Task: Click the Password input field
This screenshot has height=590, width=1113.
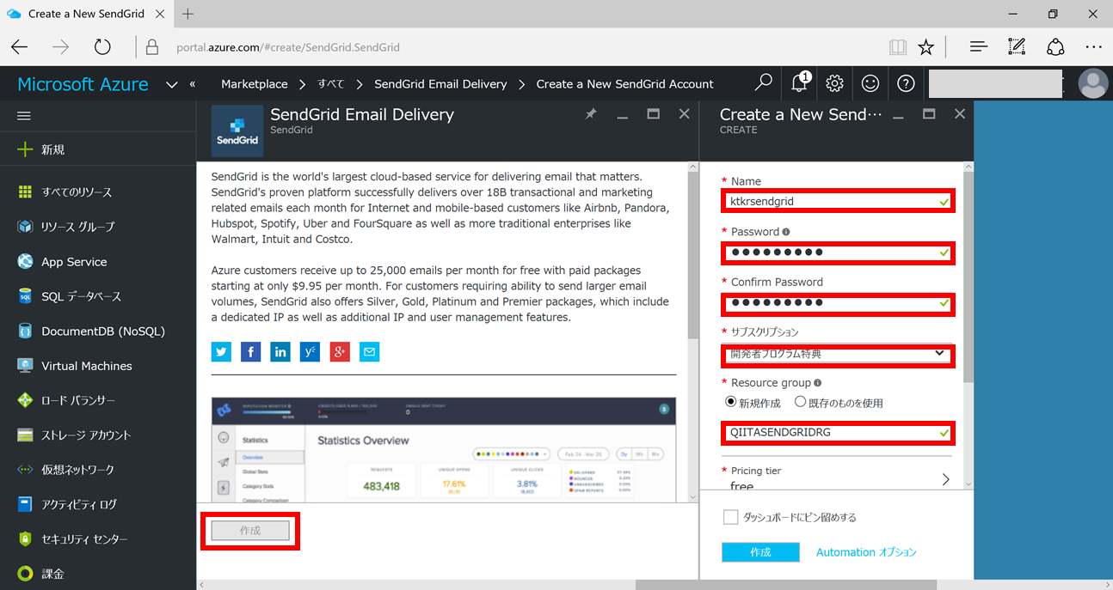Action: pos(838,252)
